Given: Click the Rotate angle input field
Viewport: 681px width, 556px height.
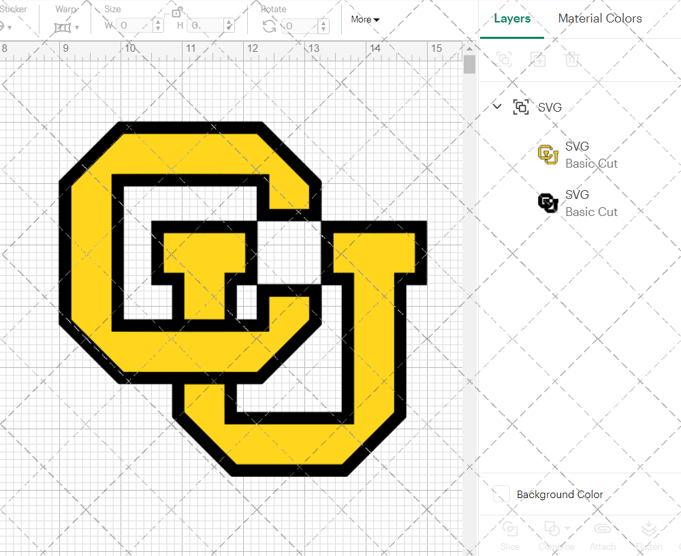Looking at the screenshot, I should (300, 26).
